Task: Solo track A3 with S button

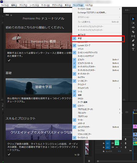Action: tap(121, 147)
